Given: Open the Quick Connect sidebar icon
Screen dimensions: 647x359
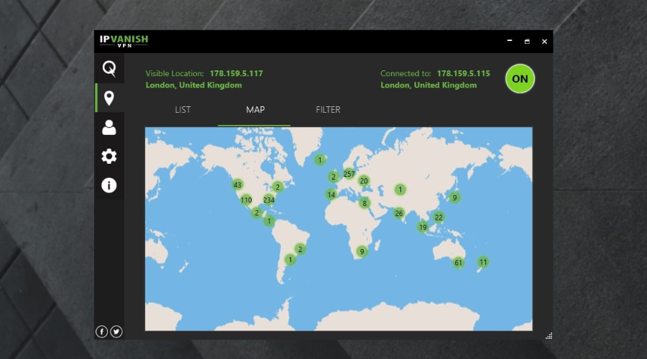Looking at the screenshot, I should [x=109, y=68].
